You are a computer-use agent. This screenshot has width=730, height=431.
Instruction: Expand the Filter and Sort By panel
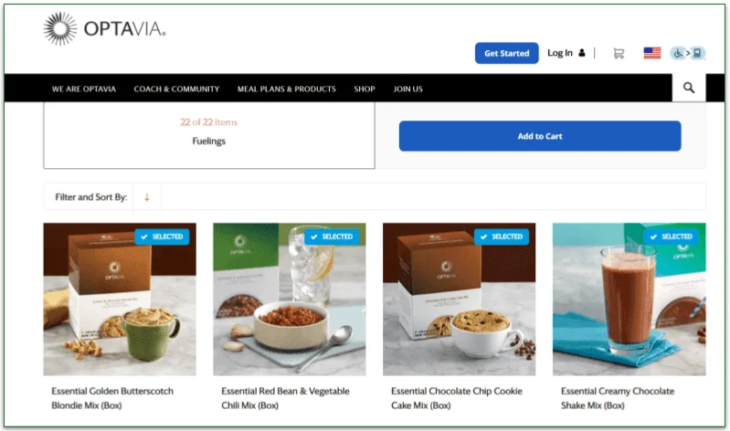[x=91, y=197]
